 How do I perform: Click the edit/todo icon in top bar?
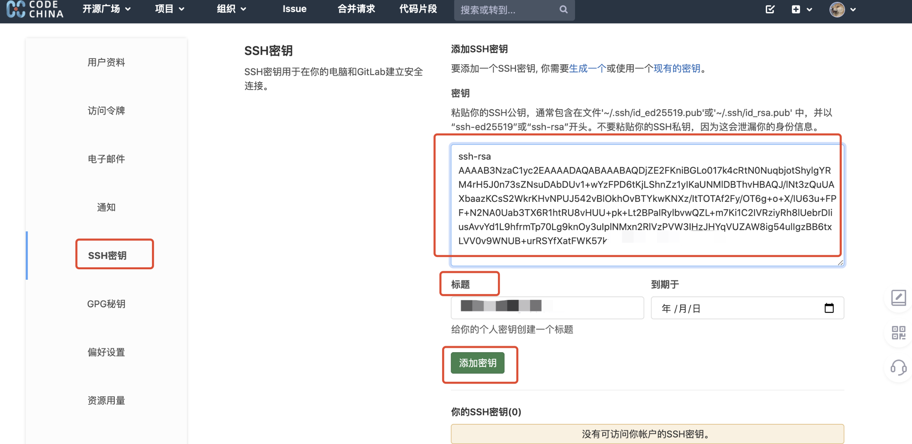tap(770, 9)
